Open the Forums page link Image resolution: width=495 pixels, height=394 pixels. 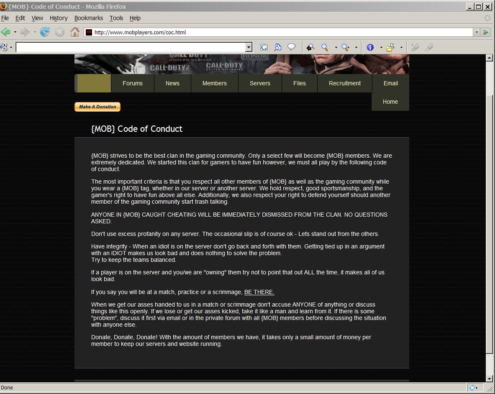[x=133, y=83]
